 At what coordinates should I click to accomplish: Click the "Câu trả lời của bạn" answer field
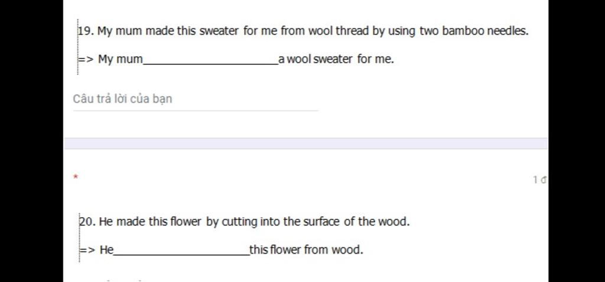click(x=195, y=99)
